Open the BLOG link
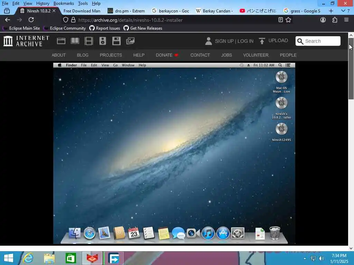354x265 pixels. [83, 55]
